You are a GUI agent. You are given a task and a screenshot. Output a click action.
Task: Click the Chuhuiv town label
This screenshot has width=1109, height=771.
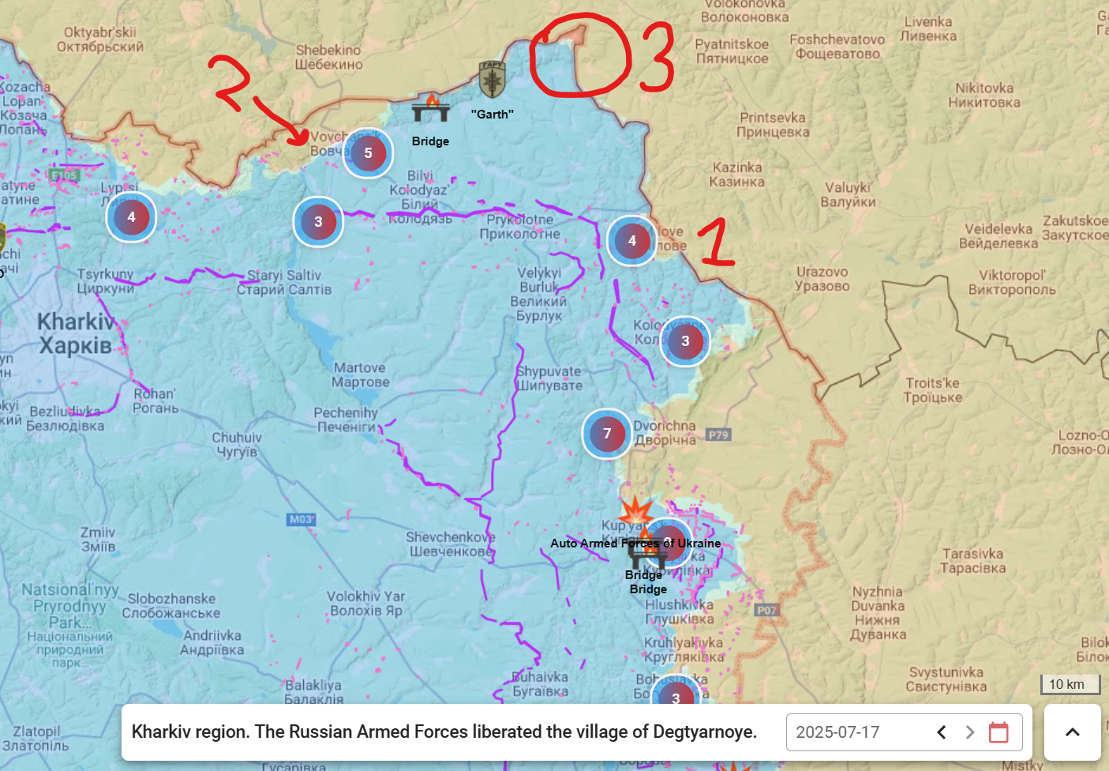coord(237,445)
